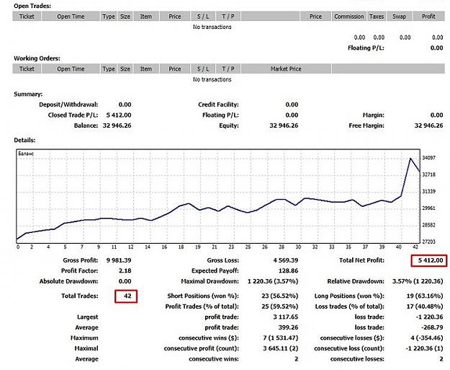
Task: Click largest loss trade value -1 220.36
Action: tap(430, 317)
